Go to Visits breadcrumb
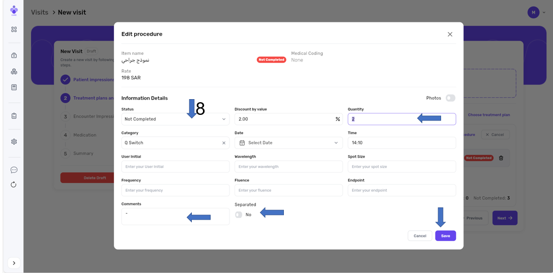 coord(40,12)
